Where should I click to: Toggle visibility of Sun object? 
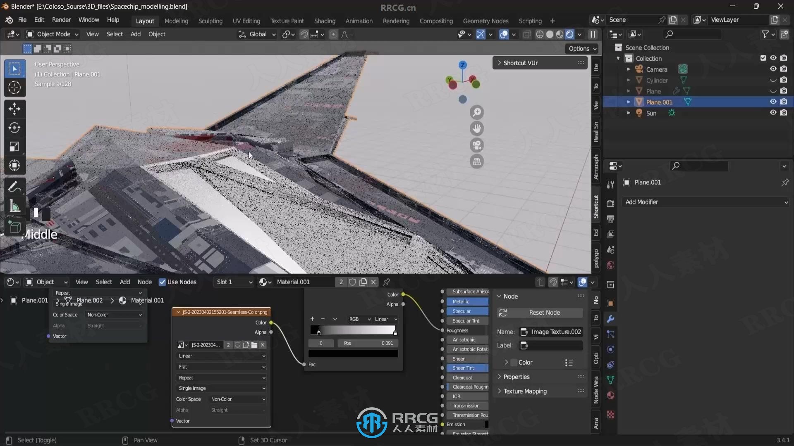773,113
